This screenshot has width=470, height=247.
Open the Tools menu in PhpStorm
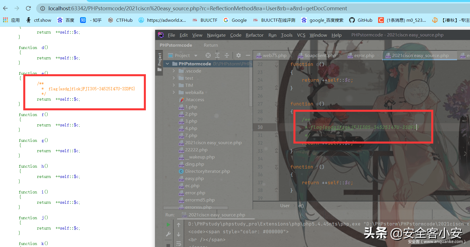coord(287,35)
